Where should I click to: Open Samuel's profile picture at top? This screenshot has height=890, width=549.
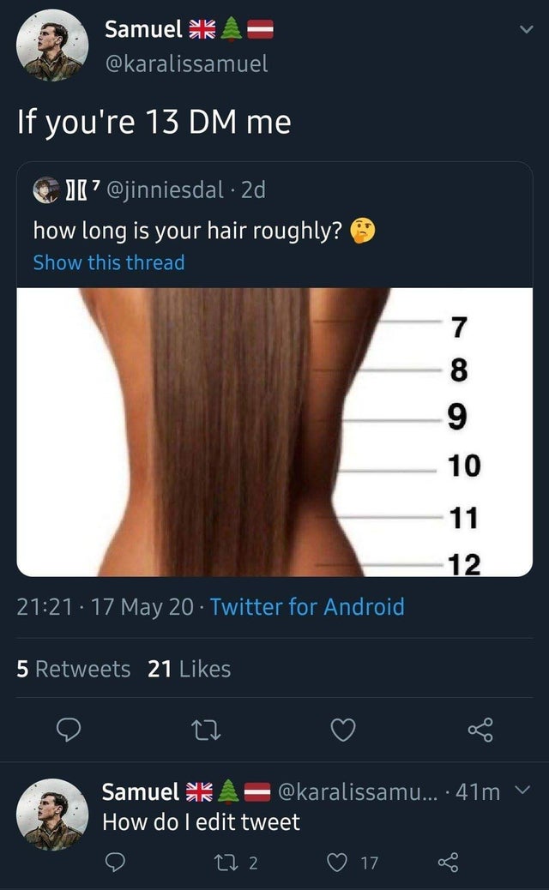pos(52,45)
